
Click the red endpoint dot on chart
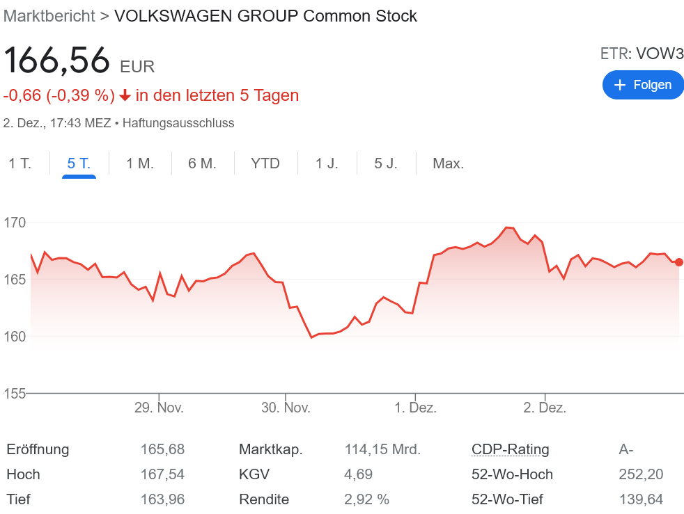(x=679, y=262)
